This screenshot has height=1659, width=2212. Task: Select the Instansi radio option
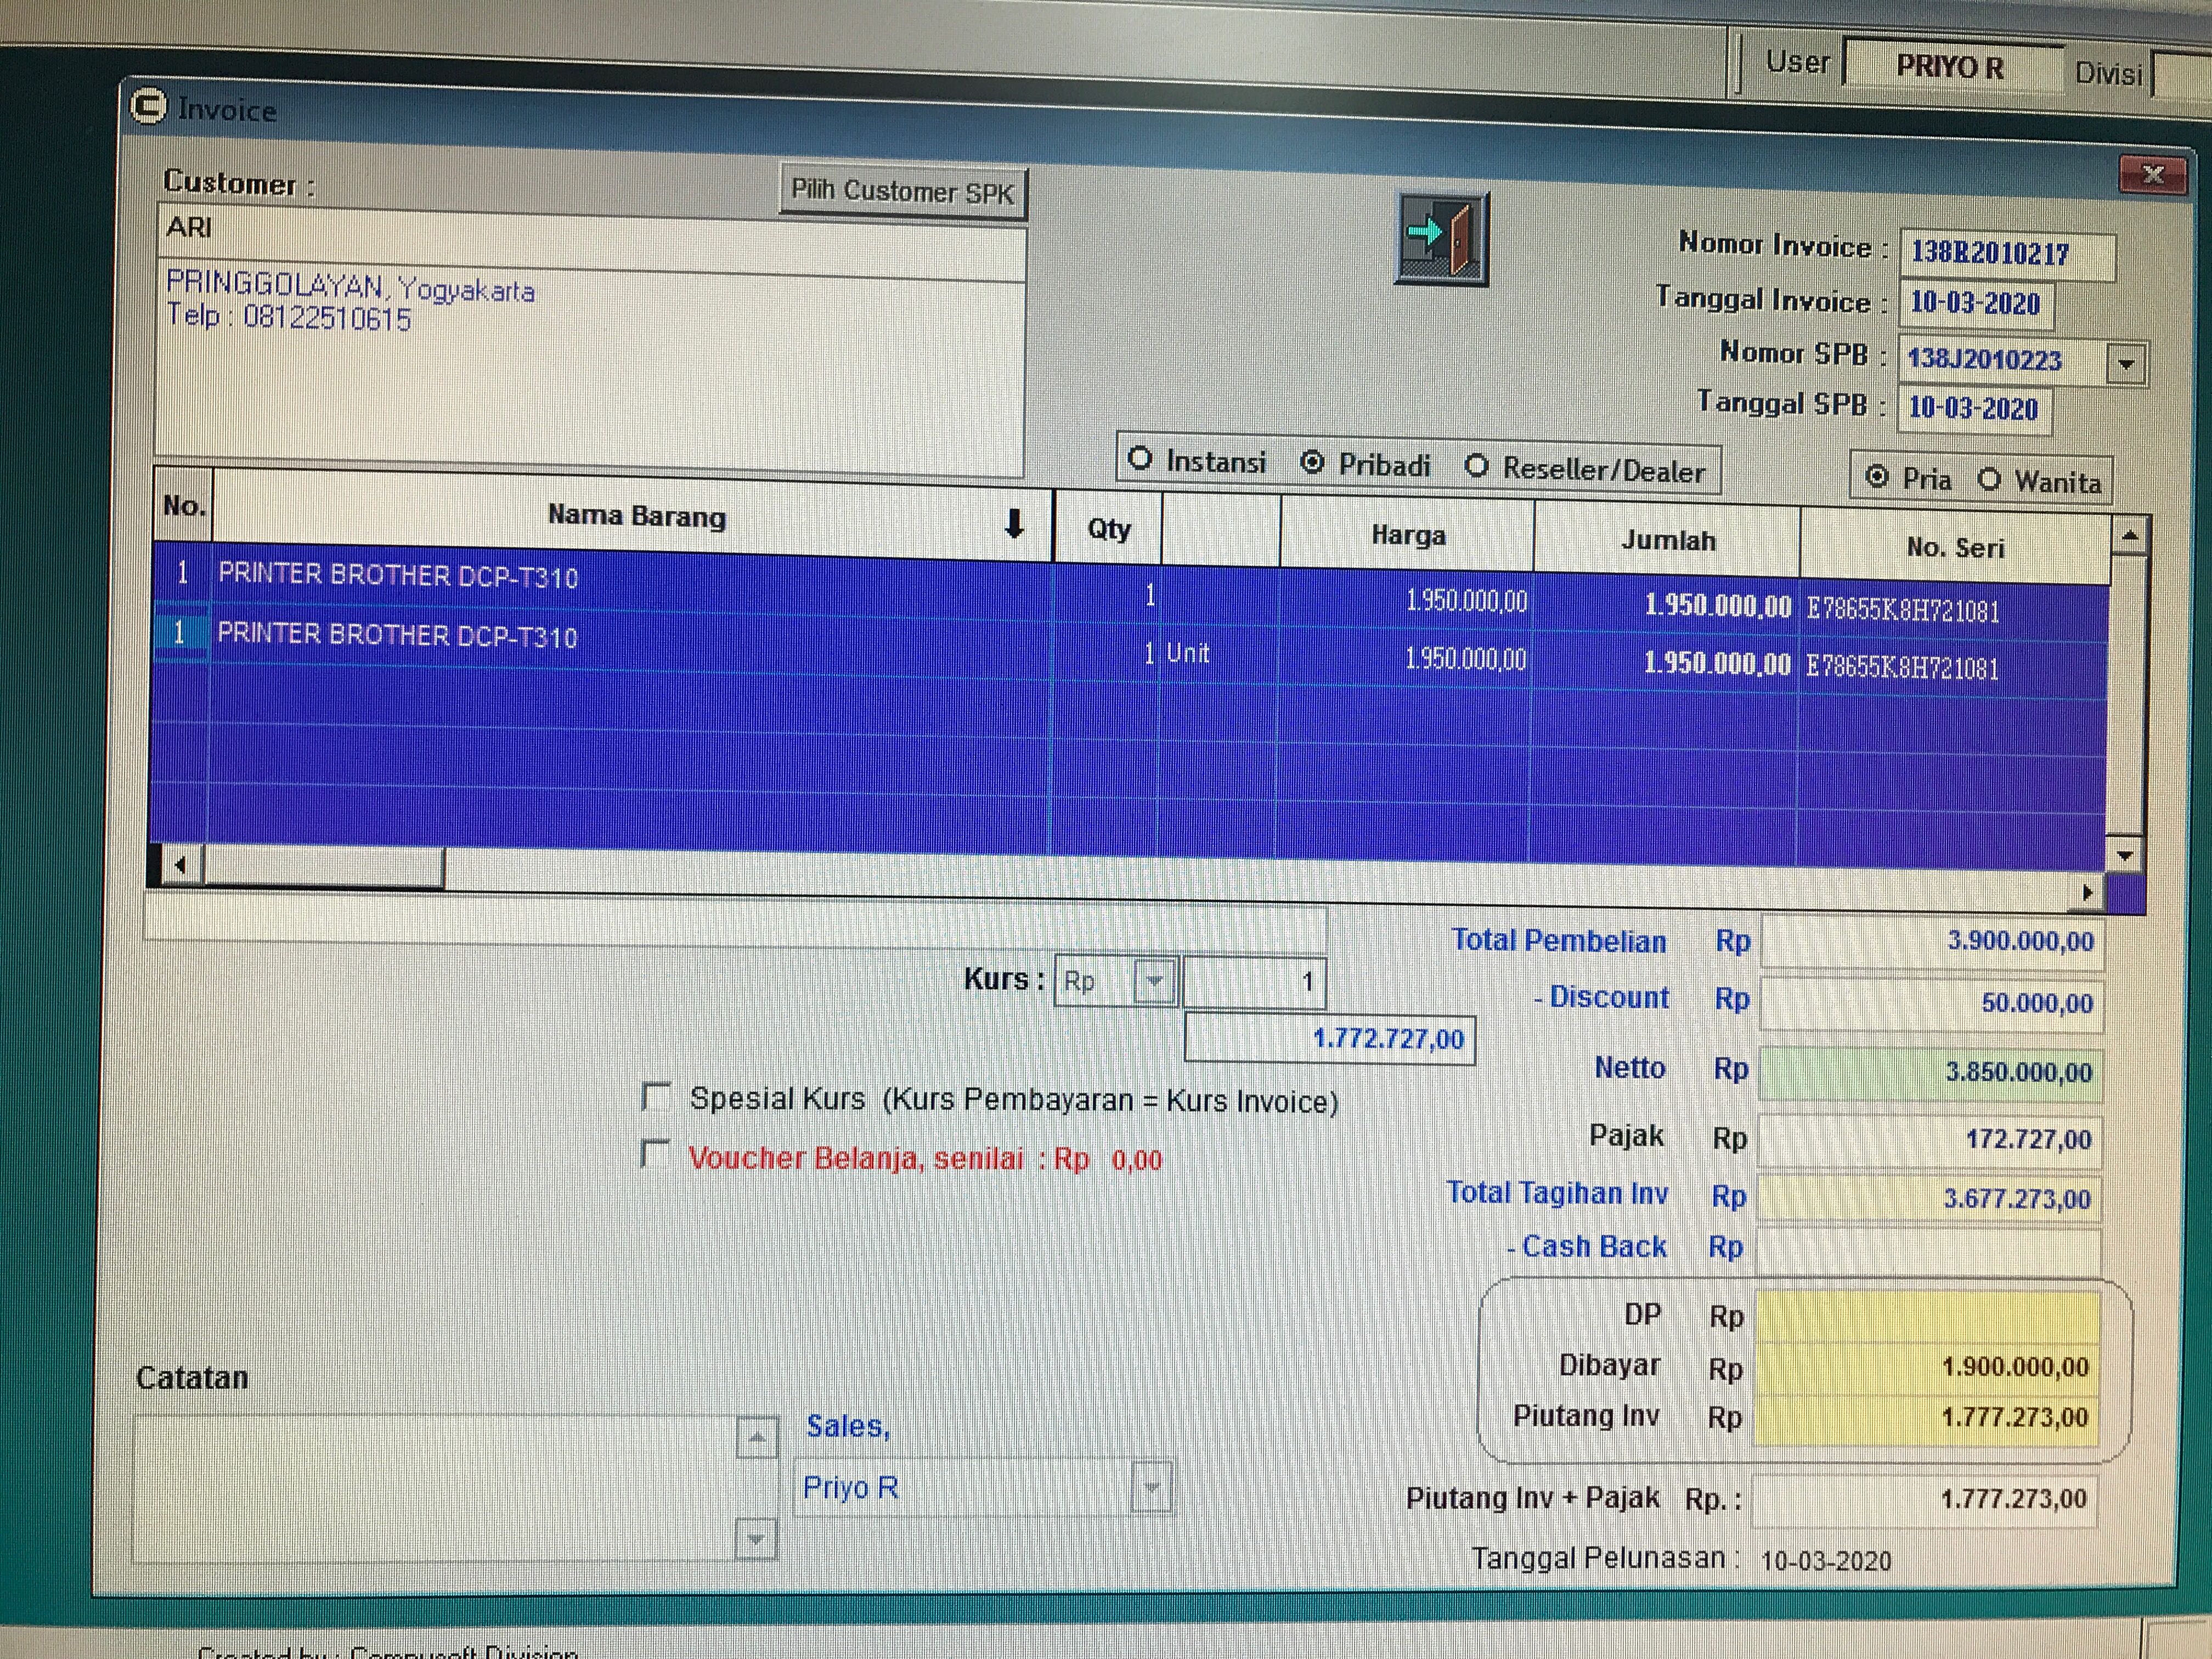(1140, 459)
